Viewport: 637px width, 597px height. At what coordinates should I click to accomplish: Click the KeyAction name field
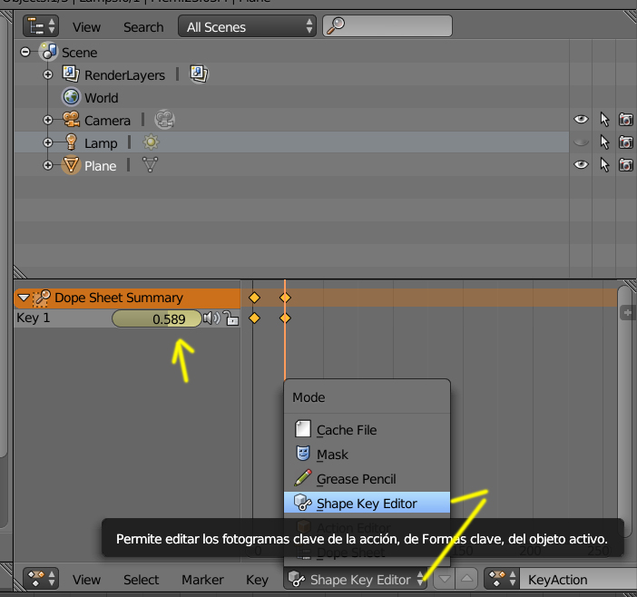(x=578, y=579)
